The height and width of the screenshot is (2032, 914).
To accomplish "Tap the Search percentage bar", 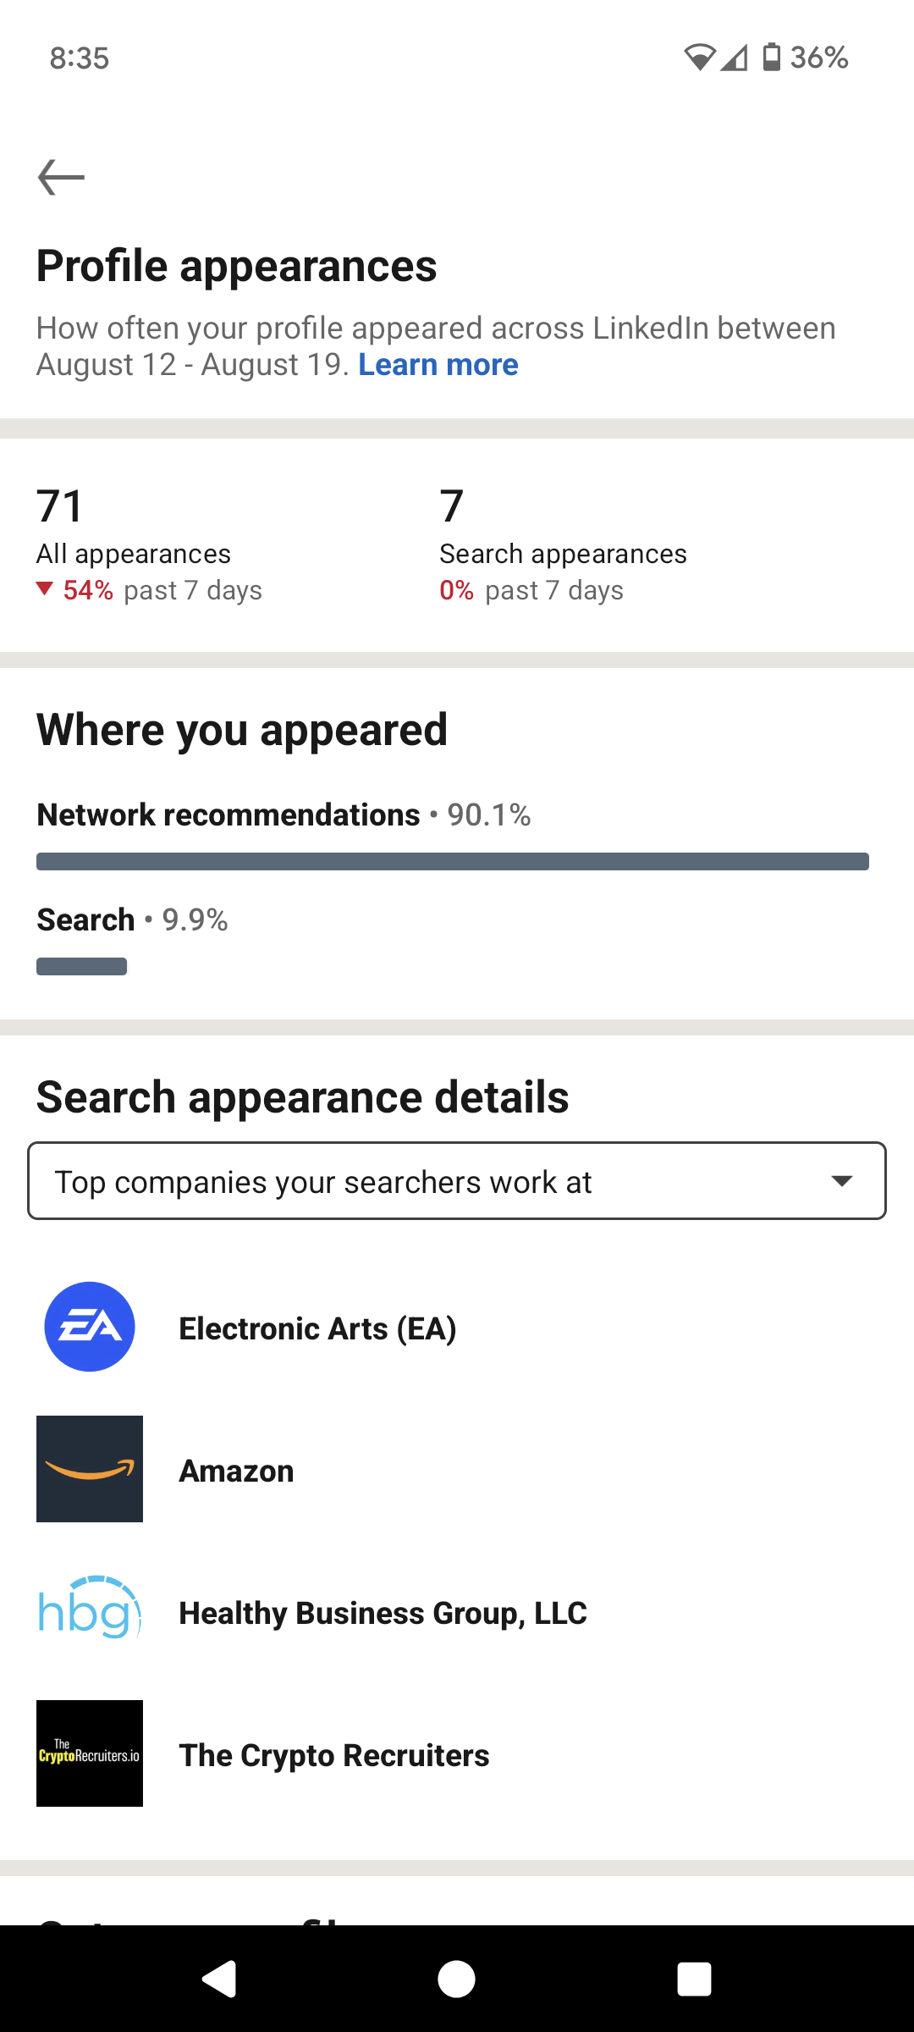I will point(82,966).
